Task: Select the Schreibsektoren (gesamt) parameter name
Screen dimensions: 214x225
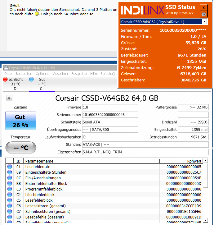Action: coord(48,212)
